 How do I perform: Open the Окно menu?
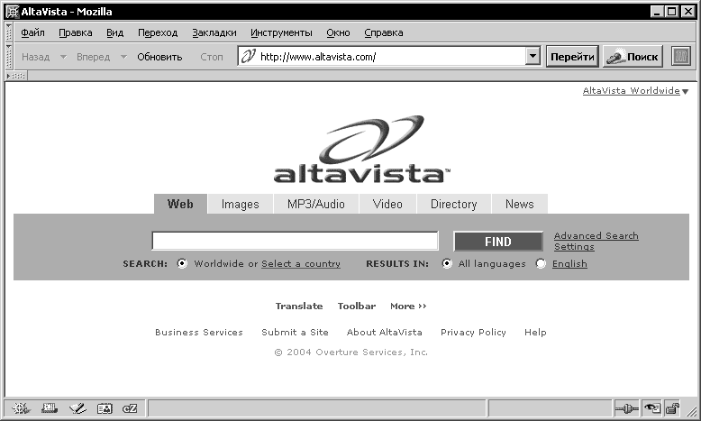click(x=338, y=32)
